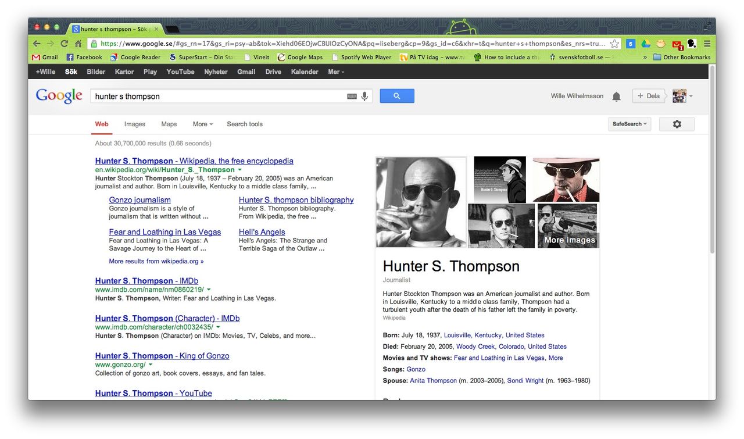Open 'Fear and Loathing in Las Vegas' sublink
744x439 pixels.
click(x=165, y=232)
